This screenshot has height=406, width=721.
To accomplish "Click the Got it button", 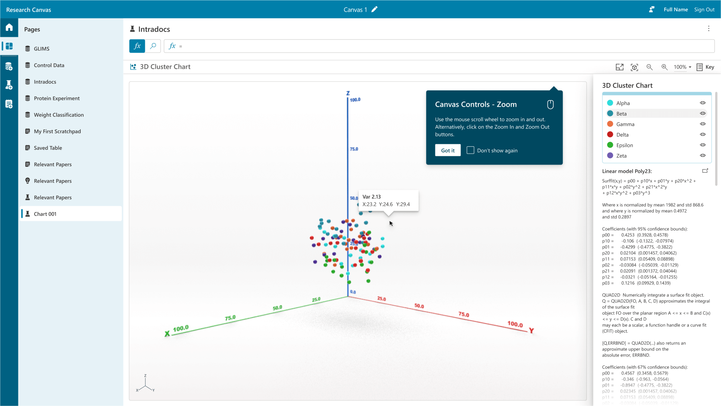I will [448, 150].
